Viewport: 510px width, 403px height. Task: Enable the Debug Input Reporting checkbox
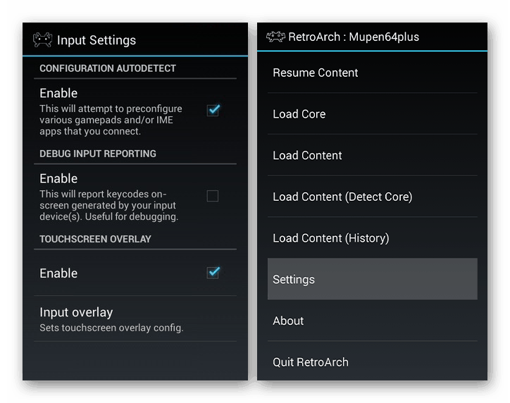point(213,196)
